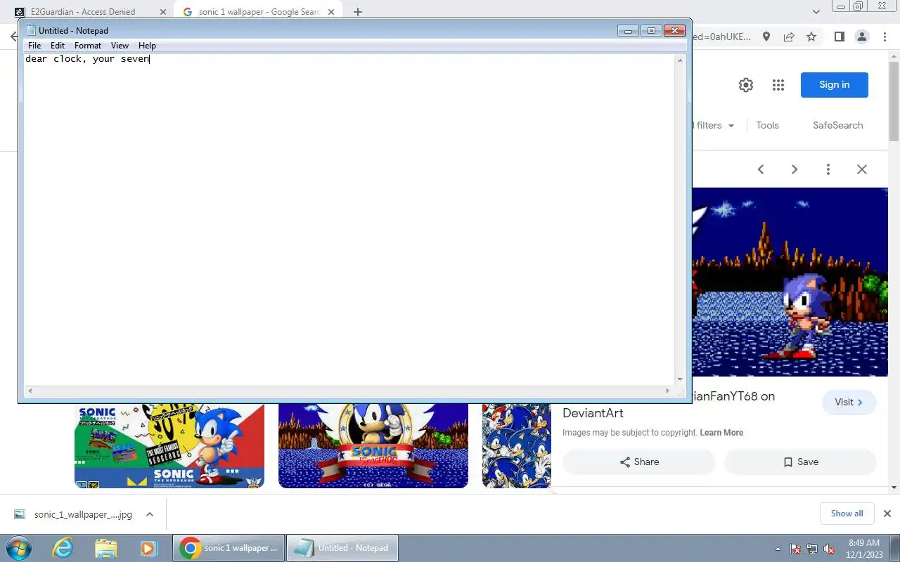Switch to Chrome sonic 1 wallpaper taskbar button
Screen dimensions: 900x562
coord(229,548)
